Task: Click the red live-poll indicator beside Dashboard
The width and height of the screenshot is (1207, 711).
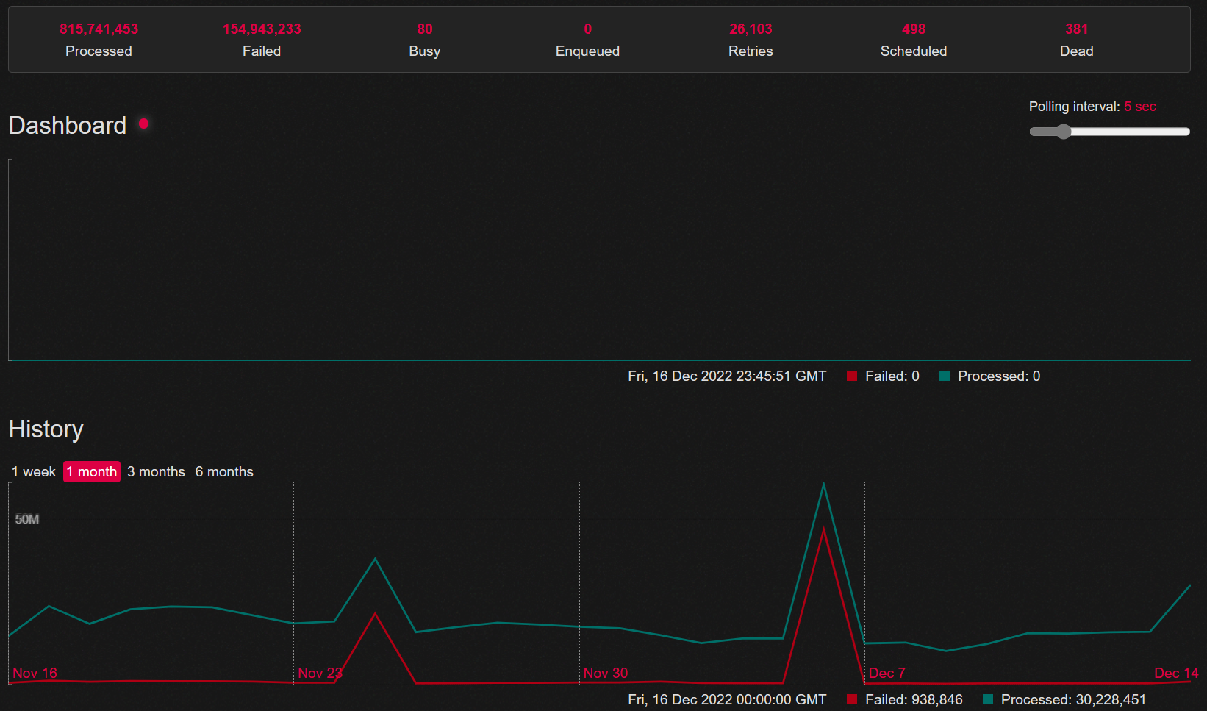Action: (x=144, y=124)
